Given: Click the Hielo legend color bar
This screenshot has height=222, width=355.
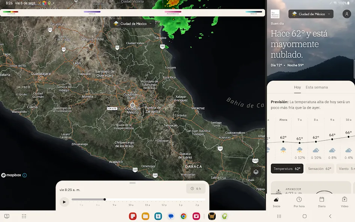Looking at the screenshot, I should [92, 12].
